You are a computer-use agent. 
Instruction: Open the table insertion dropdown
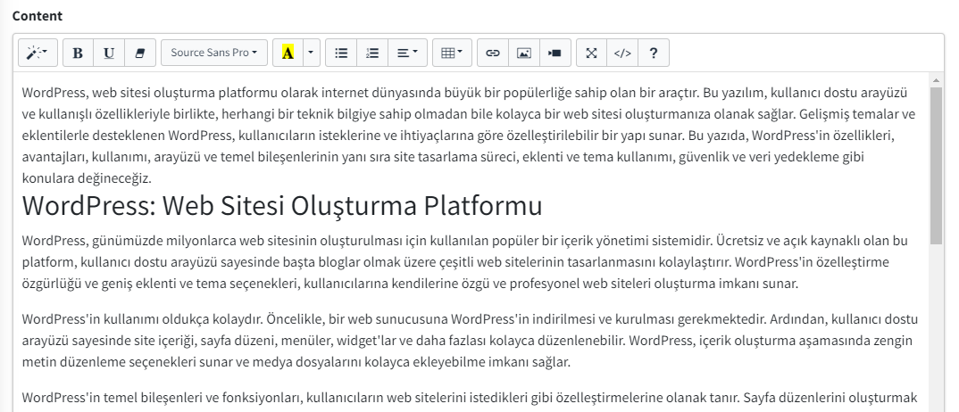click(452, 54)
